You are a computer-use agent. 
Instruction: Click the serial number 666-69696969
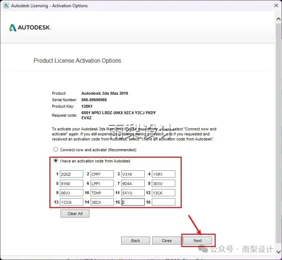tap(94, 100)
